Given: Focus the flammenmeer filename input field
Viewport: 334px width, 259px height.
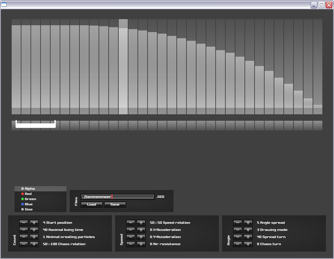Looking at the screenshot, I should 117,197.
